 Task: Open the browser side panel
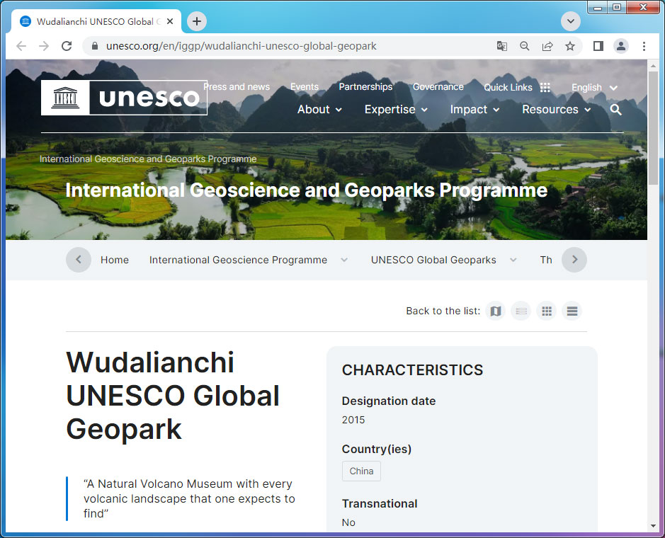tap(598, 46)
